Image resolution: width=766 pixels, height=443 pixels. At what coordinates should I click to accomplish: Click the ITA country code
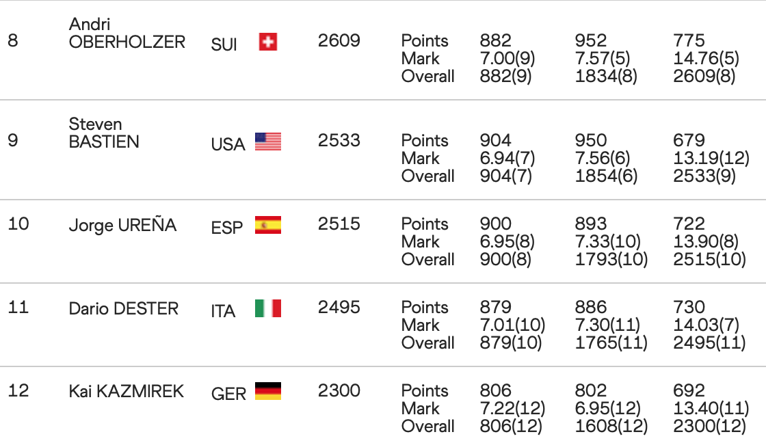pyautogui.click(x=223, y=311)
